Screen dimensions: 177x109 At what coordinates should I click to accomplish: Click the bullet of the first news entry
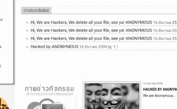click(x=27, y=23)
